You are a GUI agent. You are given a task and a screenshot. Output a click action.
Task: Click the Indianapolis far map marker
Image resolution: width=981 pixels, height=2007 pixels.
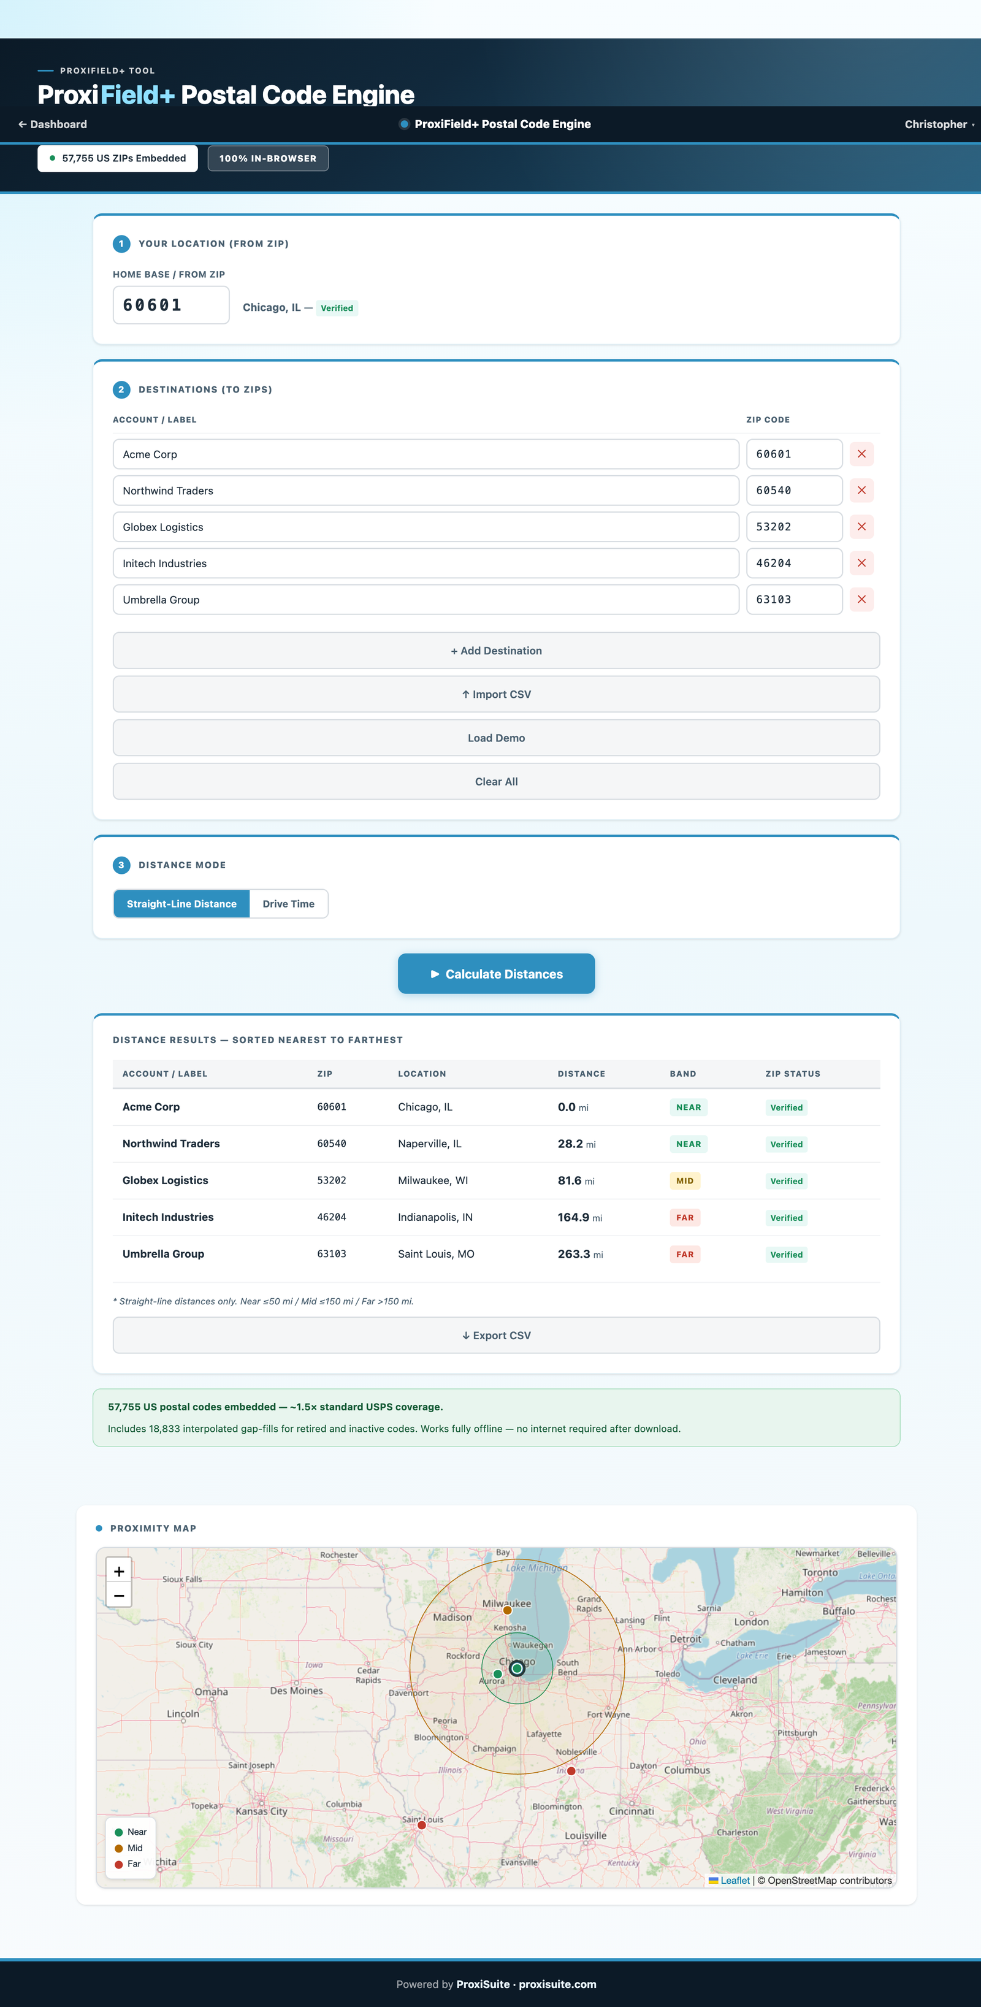[x=571, y=1771]
